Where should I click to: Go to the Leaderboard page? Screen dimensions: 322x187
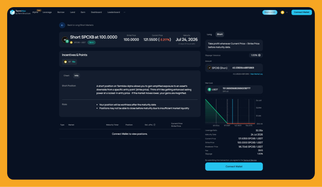click(114, 12)
